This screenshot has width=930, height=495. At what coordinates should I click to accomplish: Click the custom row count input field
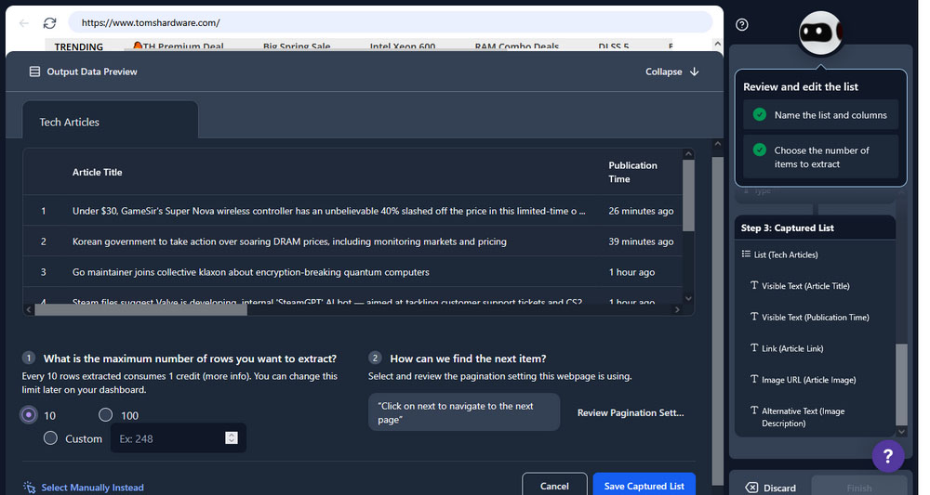tap(178, 438)
